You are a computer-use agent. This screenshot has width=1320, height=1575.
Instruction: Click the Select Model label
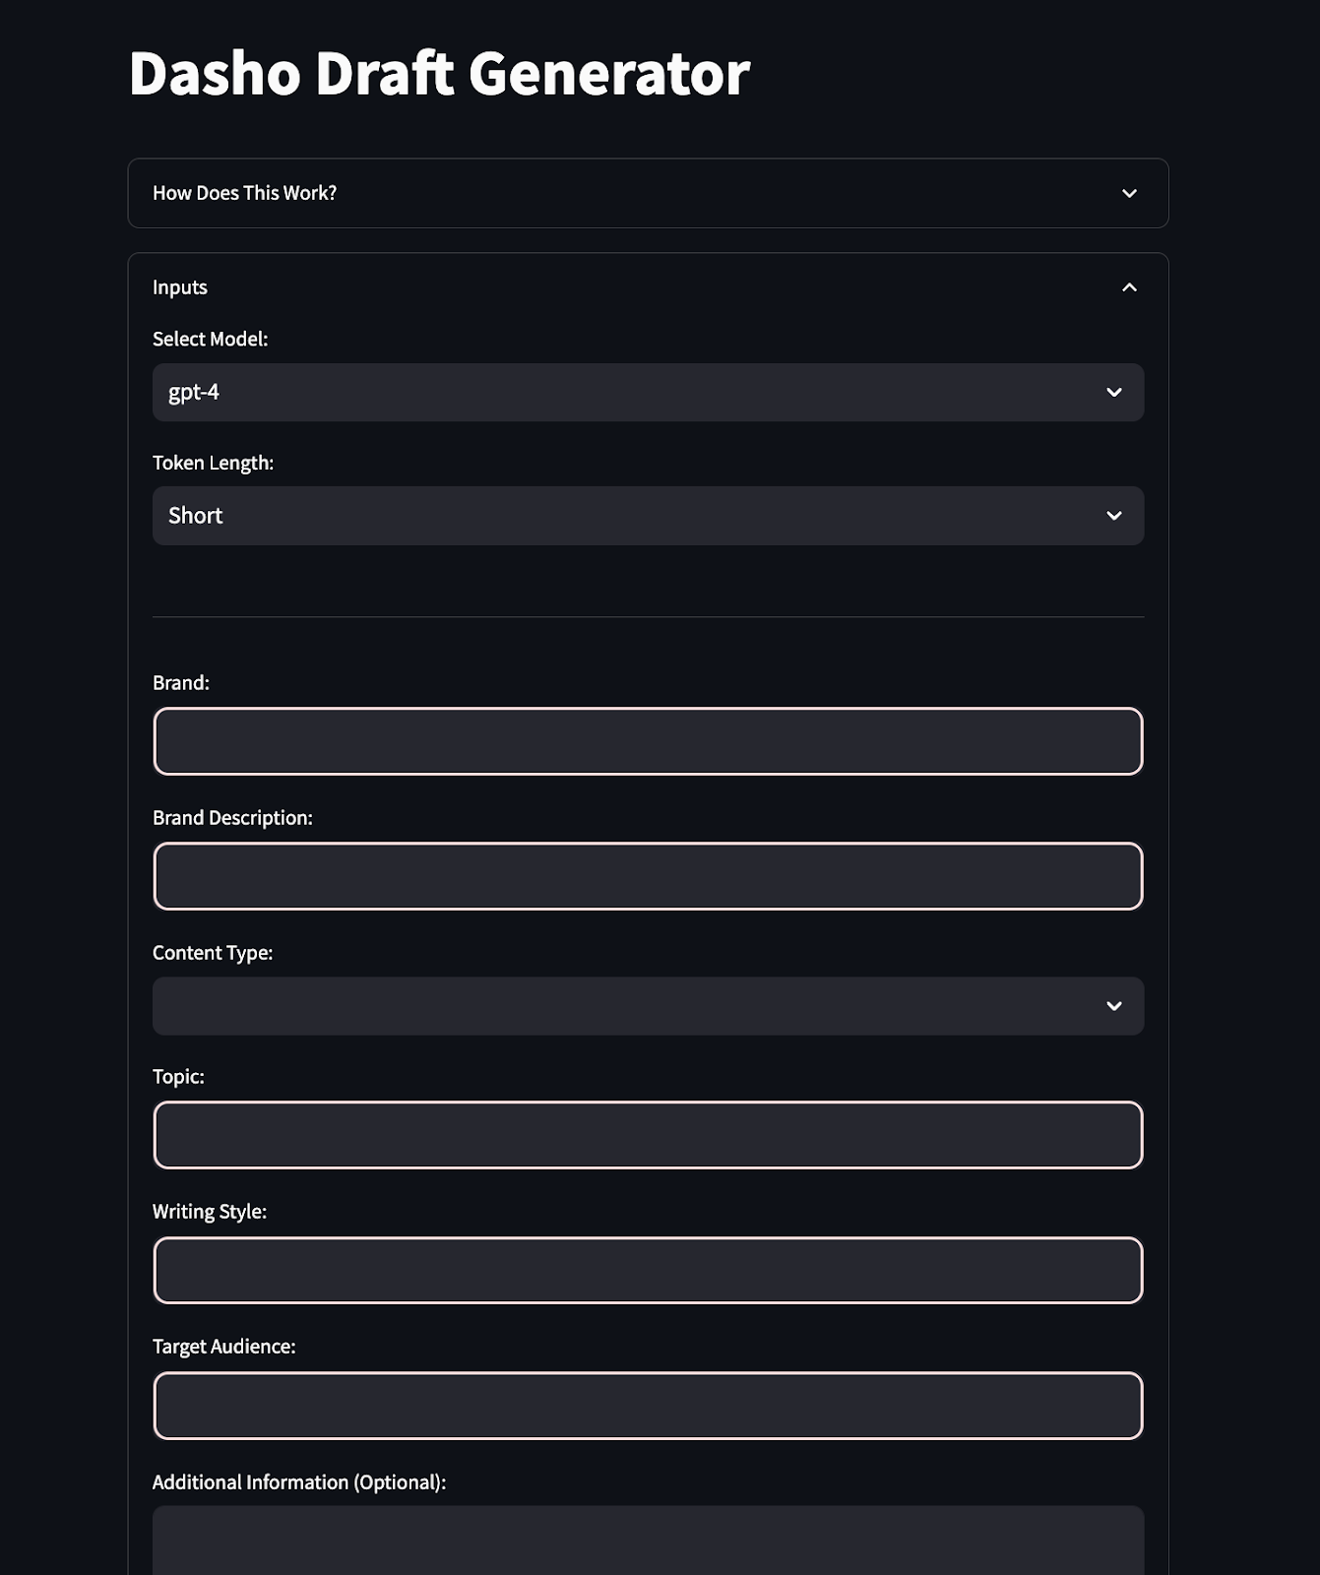pos(210,339)
